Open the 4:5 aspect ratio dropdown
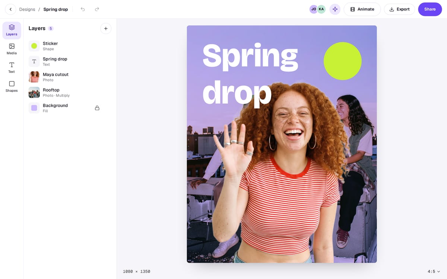This screenshot has width=447, height=279. [x=434, y=272]
